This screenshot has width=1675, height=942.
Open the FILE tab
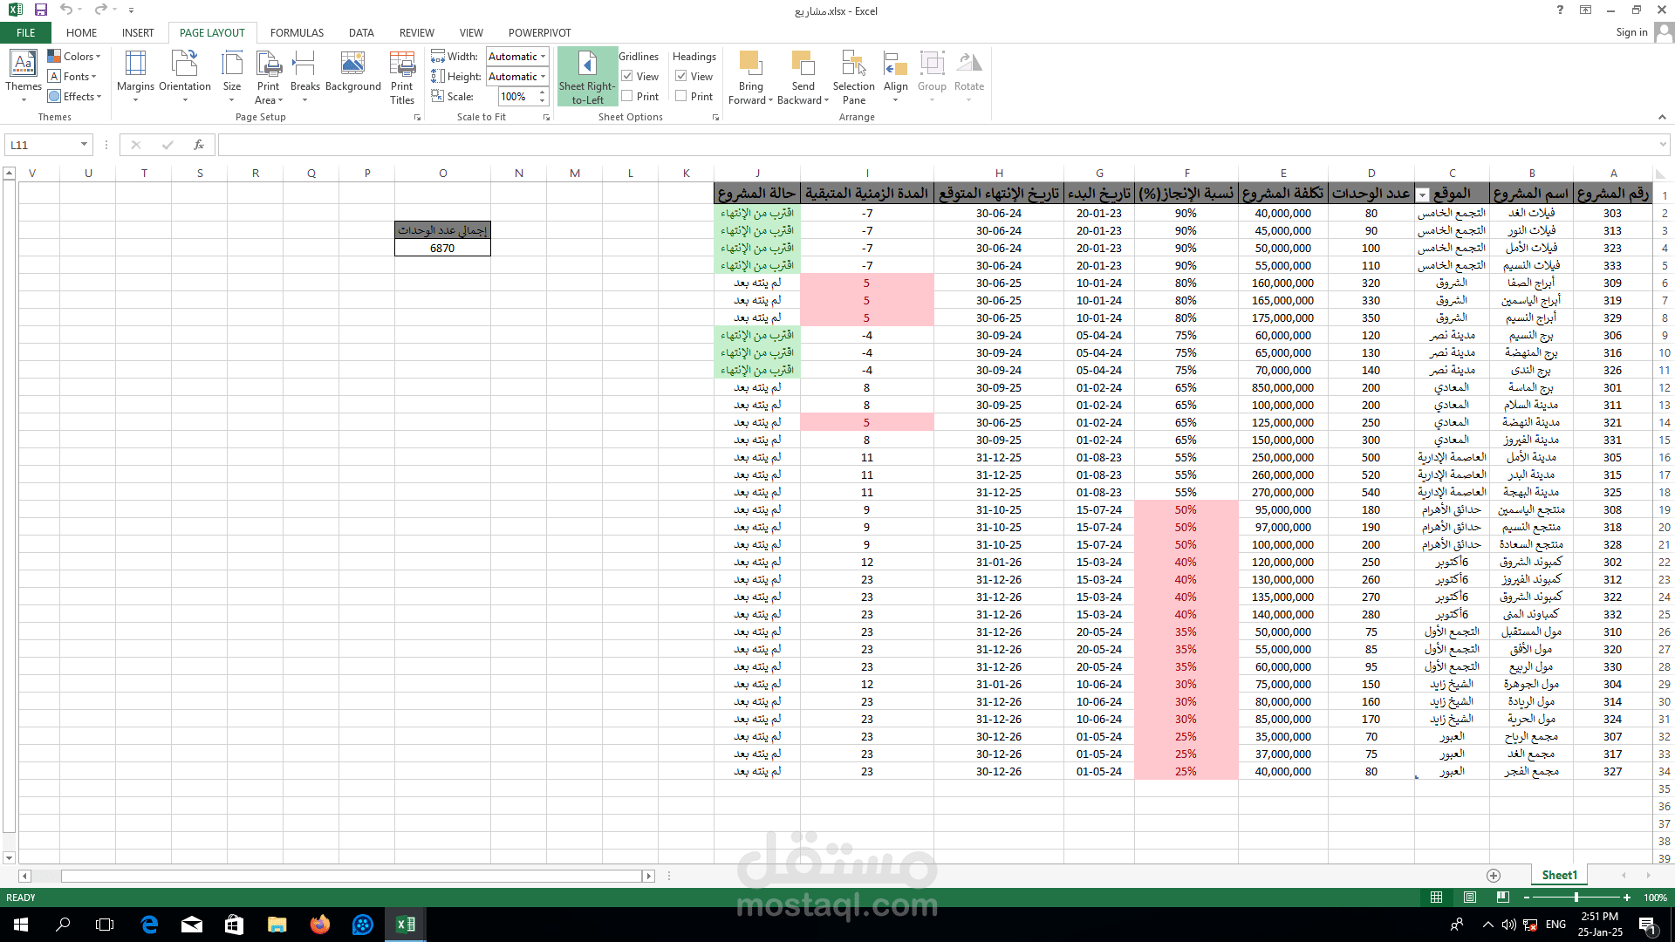click(26, 33)
